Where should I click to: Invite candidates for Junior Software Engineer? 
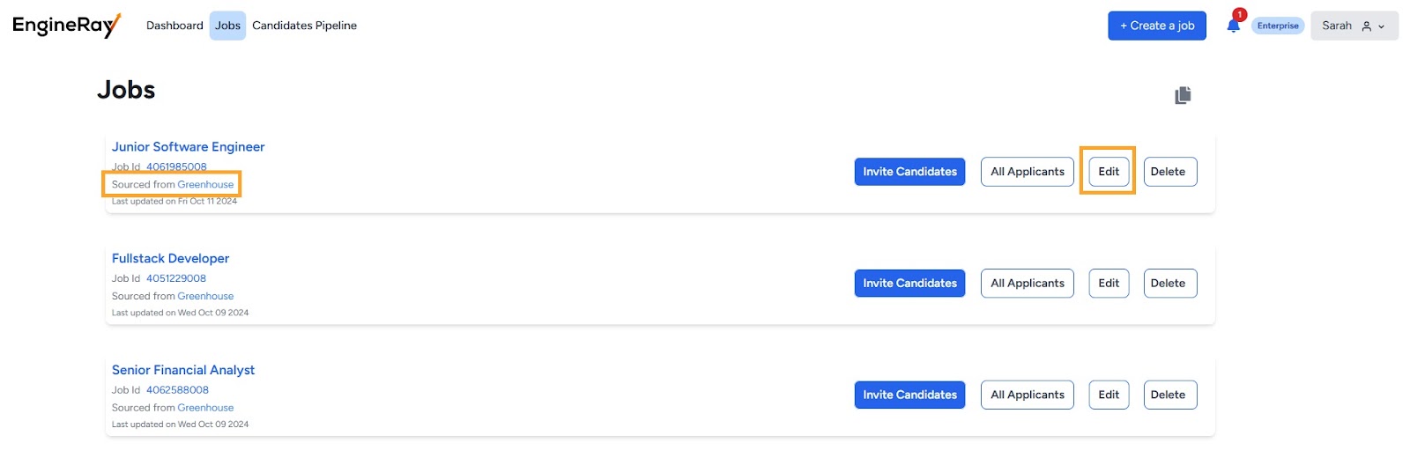click(909, 172)
